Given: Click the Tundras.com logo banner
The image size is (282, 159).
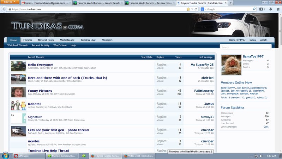Looking at the screenshot, I should coord(48,26).
